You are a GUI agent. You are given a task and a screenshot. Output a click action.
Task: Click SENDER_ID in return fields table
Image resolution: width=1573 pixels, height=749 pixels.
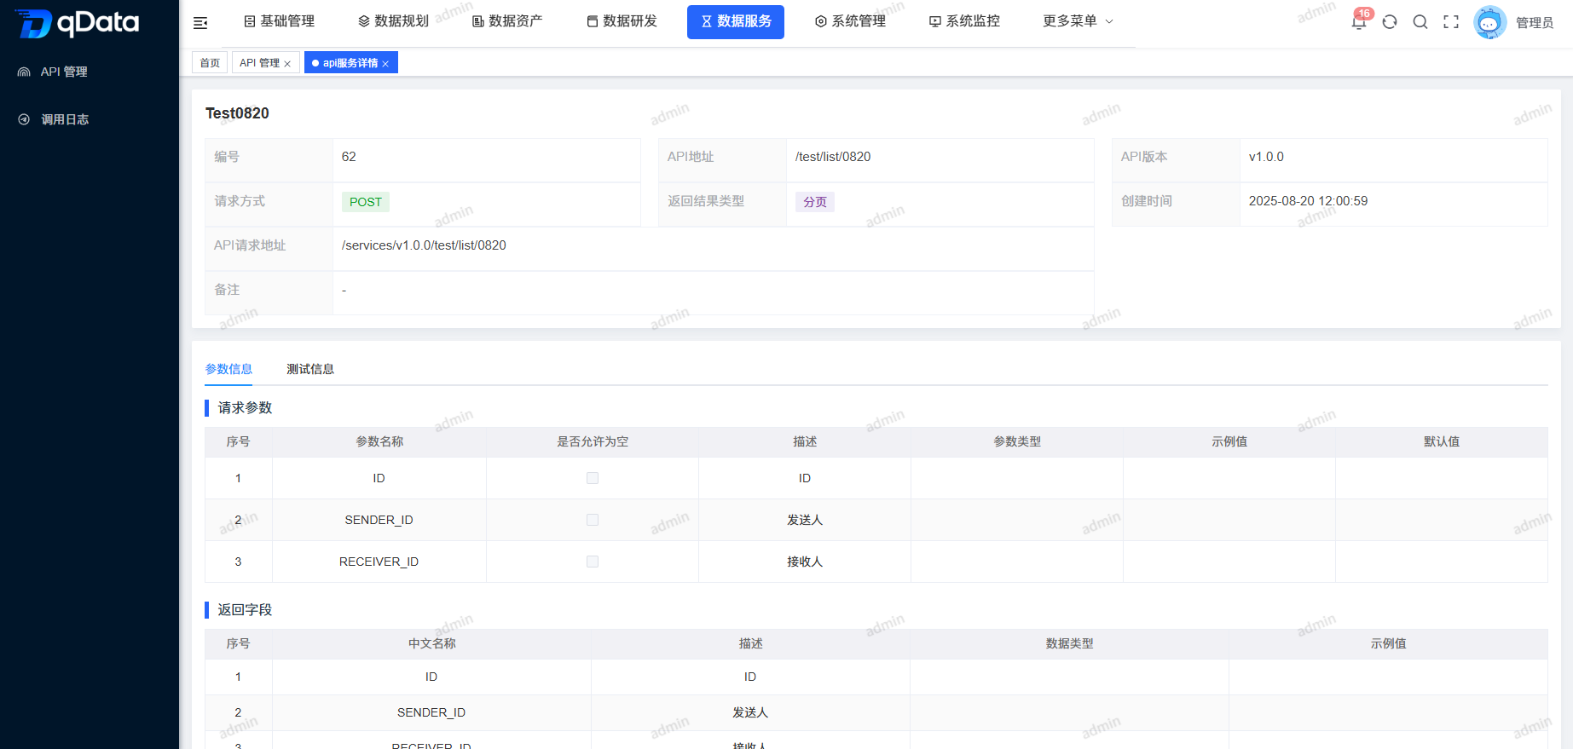431,712
